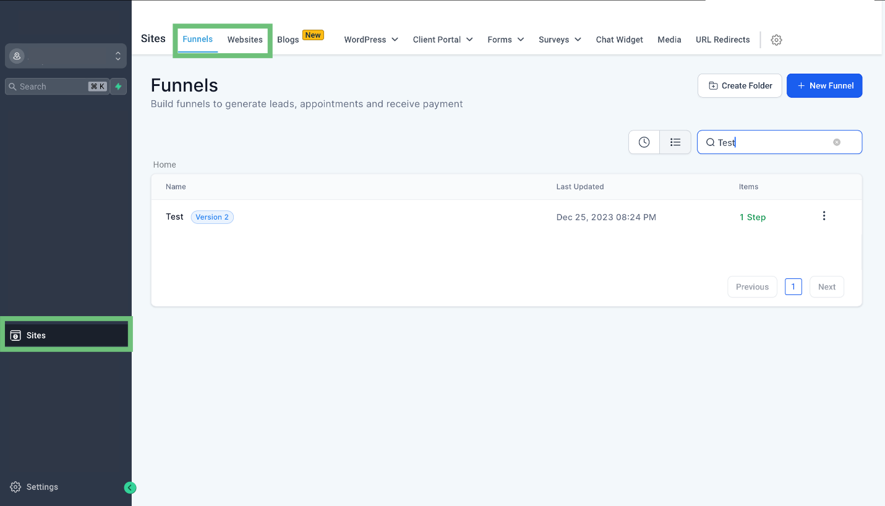Click the green lightning quick actions icon
885x506 pixels.
[118, 87]
